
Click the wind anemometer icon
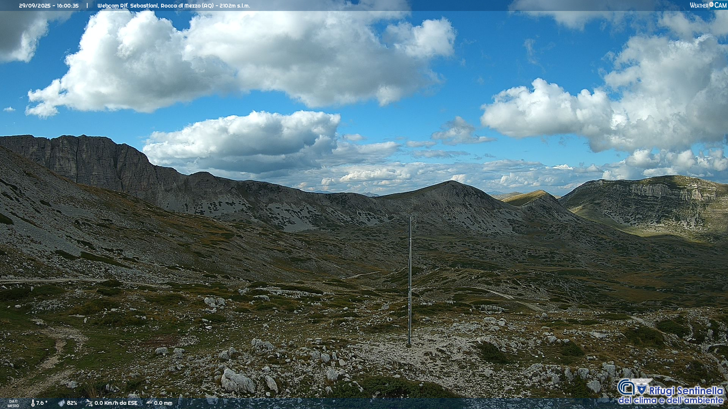point(89,403)
